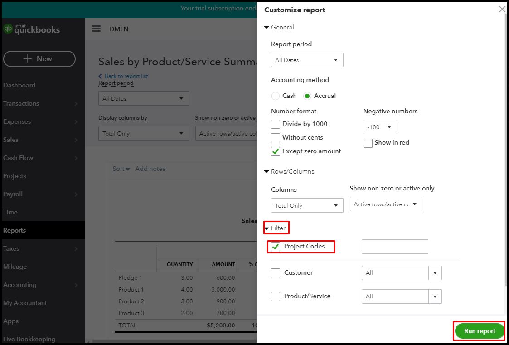Toggle the hamburger navigation menu icon
509x345 pixels.
pos(96,29)
